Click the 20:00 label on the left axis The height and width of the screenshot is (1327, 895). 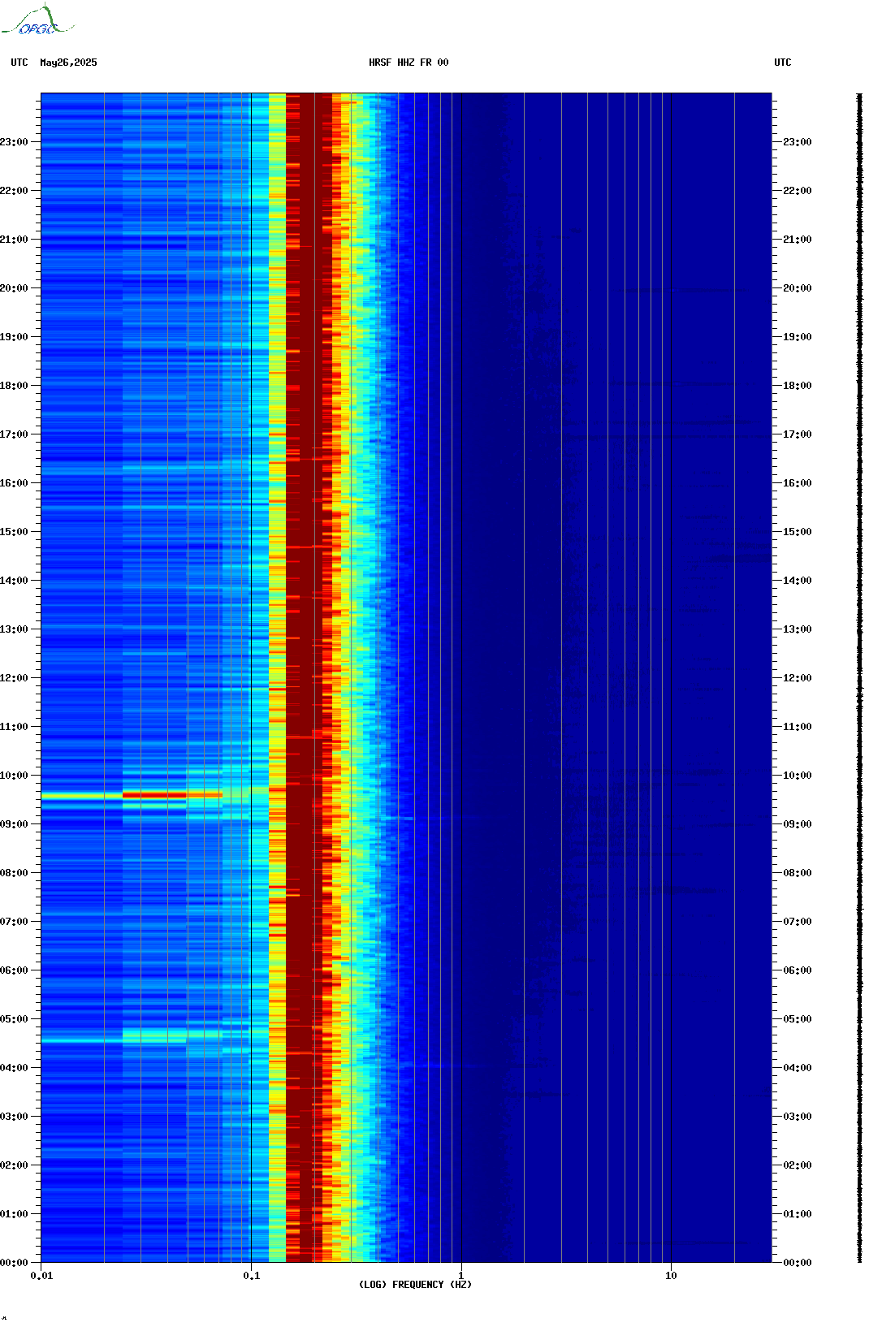[x=15, y=288]
